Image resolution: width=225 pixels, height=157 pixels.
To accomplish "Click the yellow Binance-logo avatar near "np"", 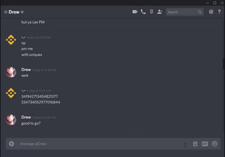I will click(11, 40).
